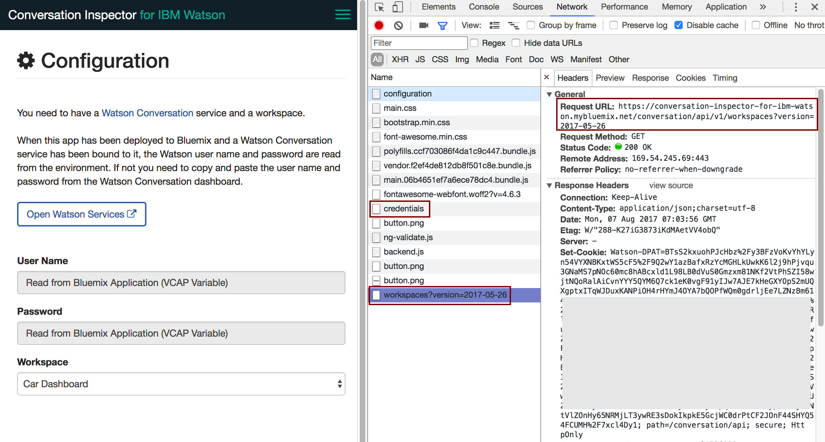
Task: Select the configuration request row
Action: [x=455, y=94]
